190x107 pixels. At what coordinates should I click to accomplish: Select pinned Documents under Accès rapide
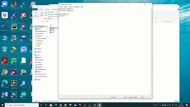[x=40, y=34]
